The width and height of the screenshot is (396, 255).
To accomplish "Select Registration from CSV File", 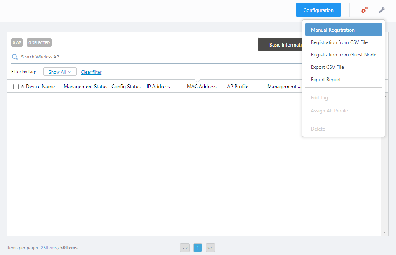I will (x=339, y=42).
